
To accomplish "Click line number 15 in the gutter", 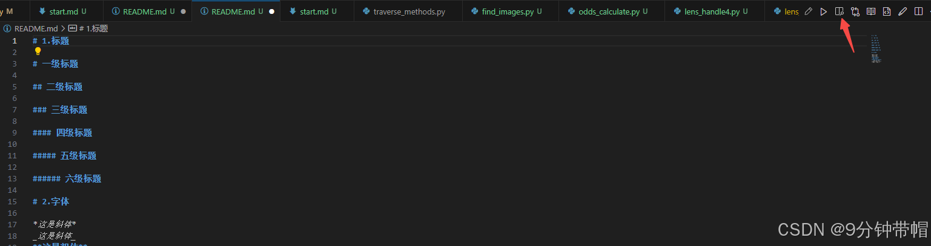I will click(13, 190).
